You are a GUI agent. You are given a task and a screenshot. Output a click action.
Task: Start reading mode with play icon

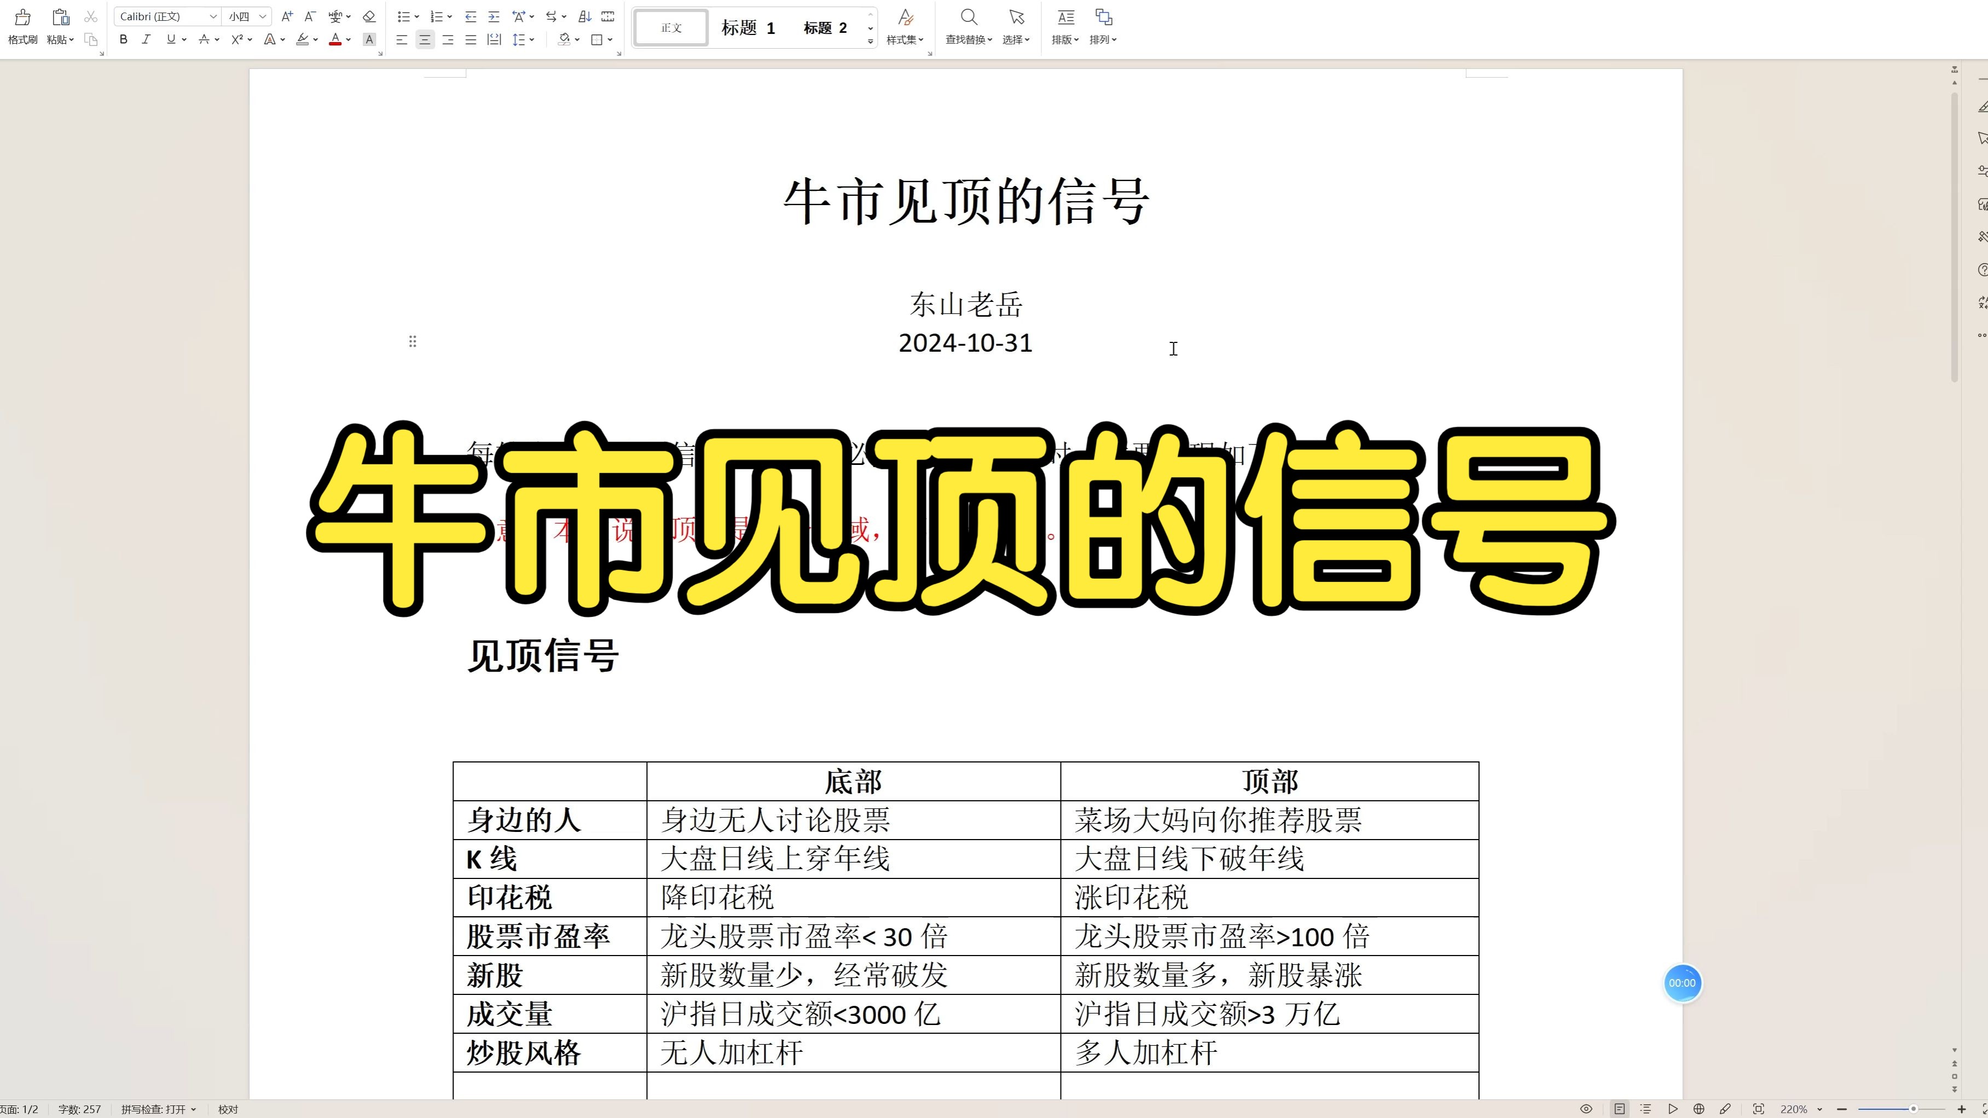click(1672, 1109)
